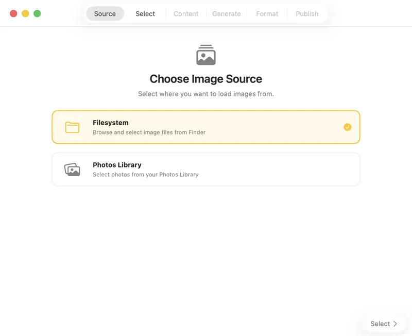Screen dimensions: 412x336
Task: Open the Select step tab
Action: coord(145,14)
